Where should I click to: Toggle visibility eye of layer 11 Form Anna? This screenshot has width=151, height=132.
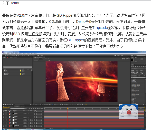3,127
